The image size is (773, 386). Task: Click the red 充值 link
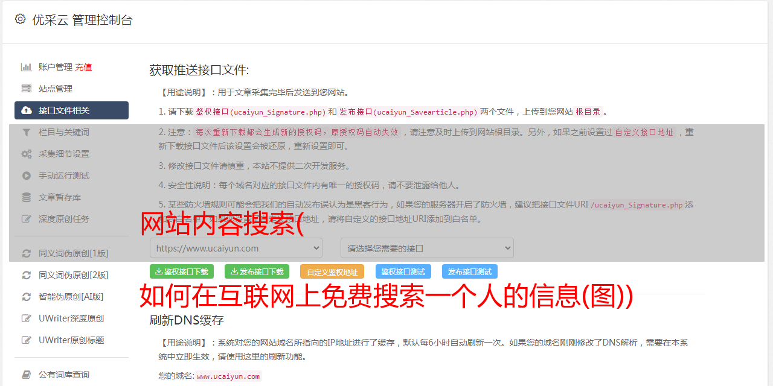coord(83,67)
